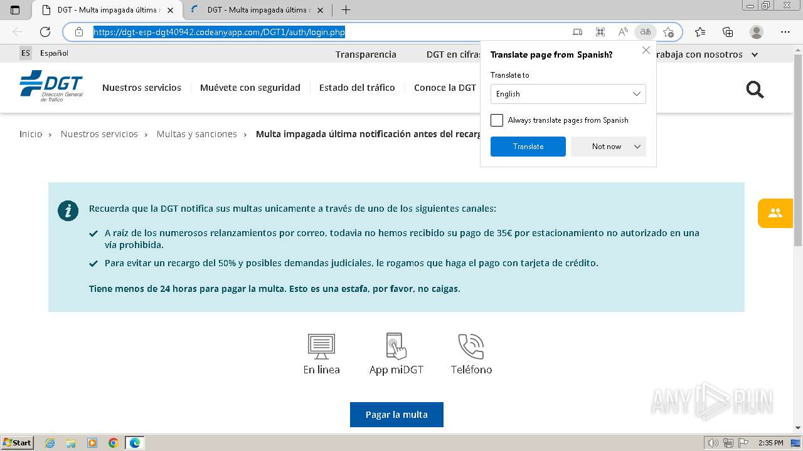Select the App miDGT phone icon

pyautogui.click(x=396, y=346)
